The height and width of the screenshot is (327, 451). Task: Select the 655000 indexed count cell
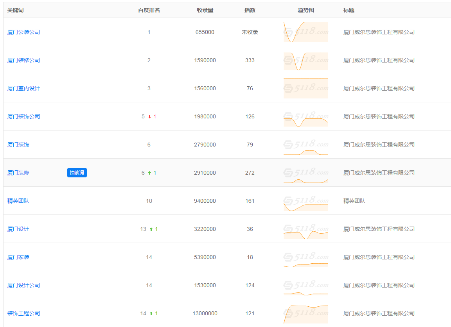(205, 32)
